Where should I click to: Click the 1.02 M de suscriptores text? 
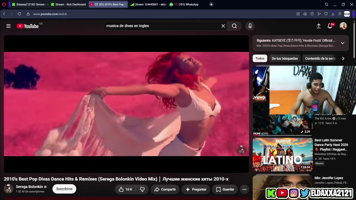click(x=30, y=192)
